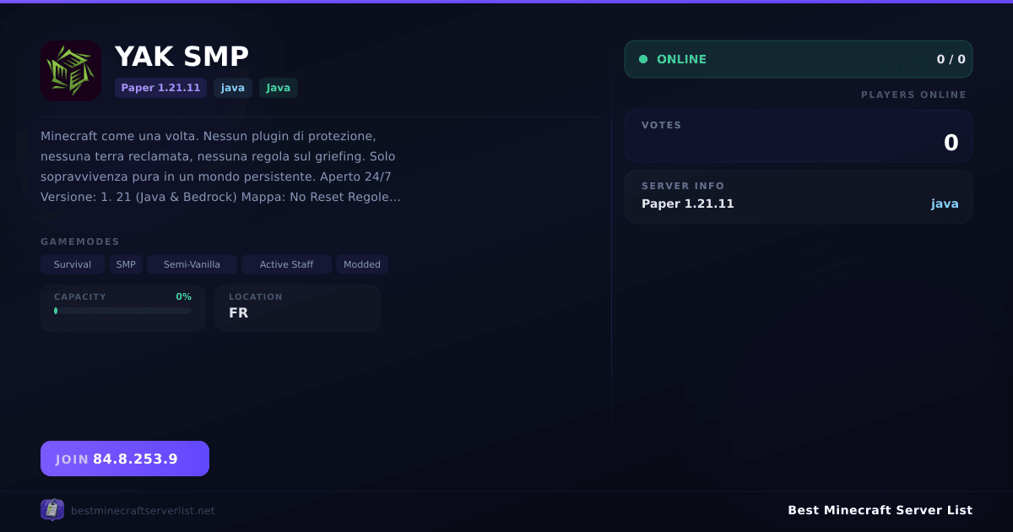Select the Survival gamemode tag

tap(73, 264)
